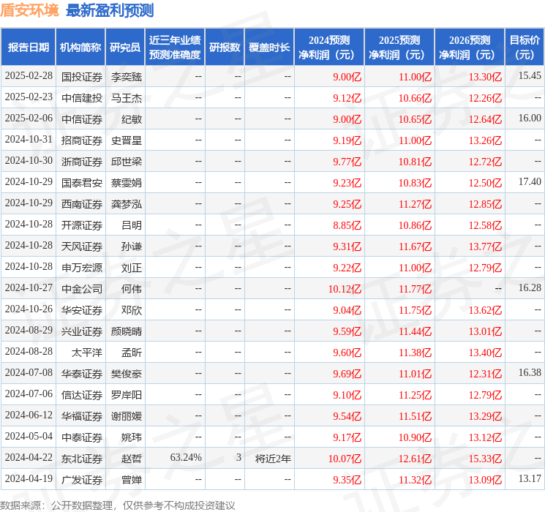Click the date 2025-02-28
Viewport: 545px width, 512px height.
click(x=29, y=76)
